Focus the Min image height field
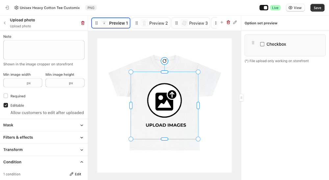 pos(65,83)
